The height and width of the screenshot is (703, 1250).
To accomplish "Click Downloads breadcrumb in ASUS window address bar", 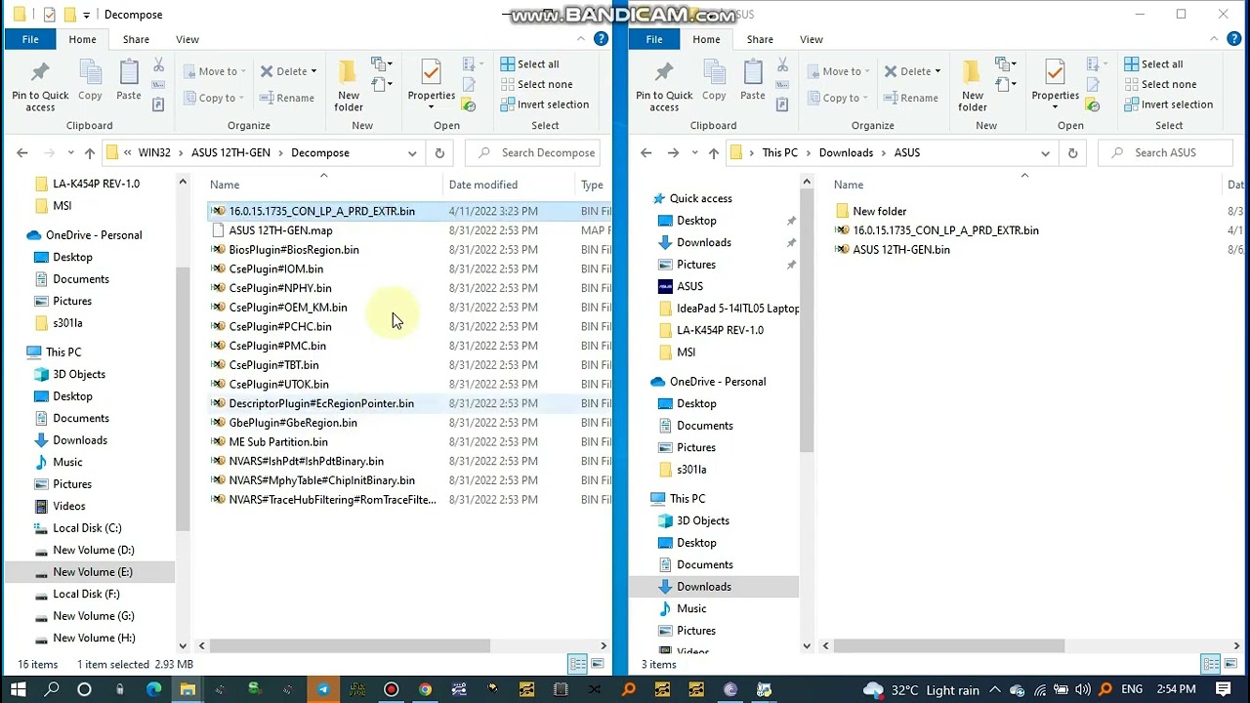I will (846, 153).
